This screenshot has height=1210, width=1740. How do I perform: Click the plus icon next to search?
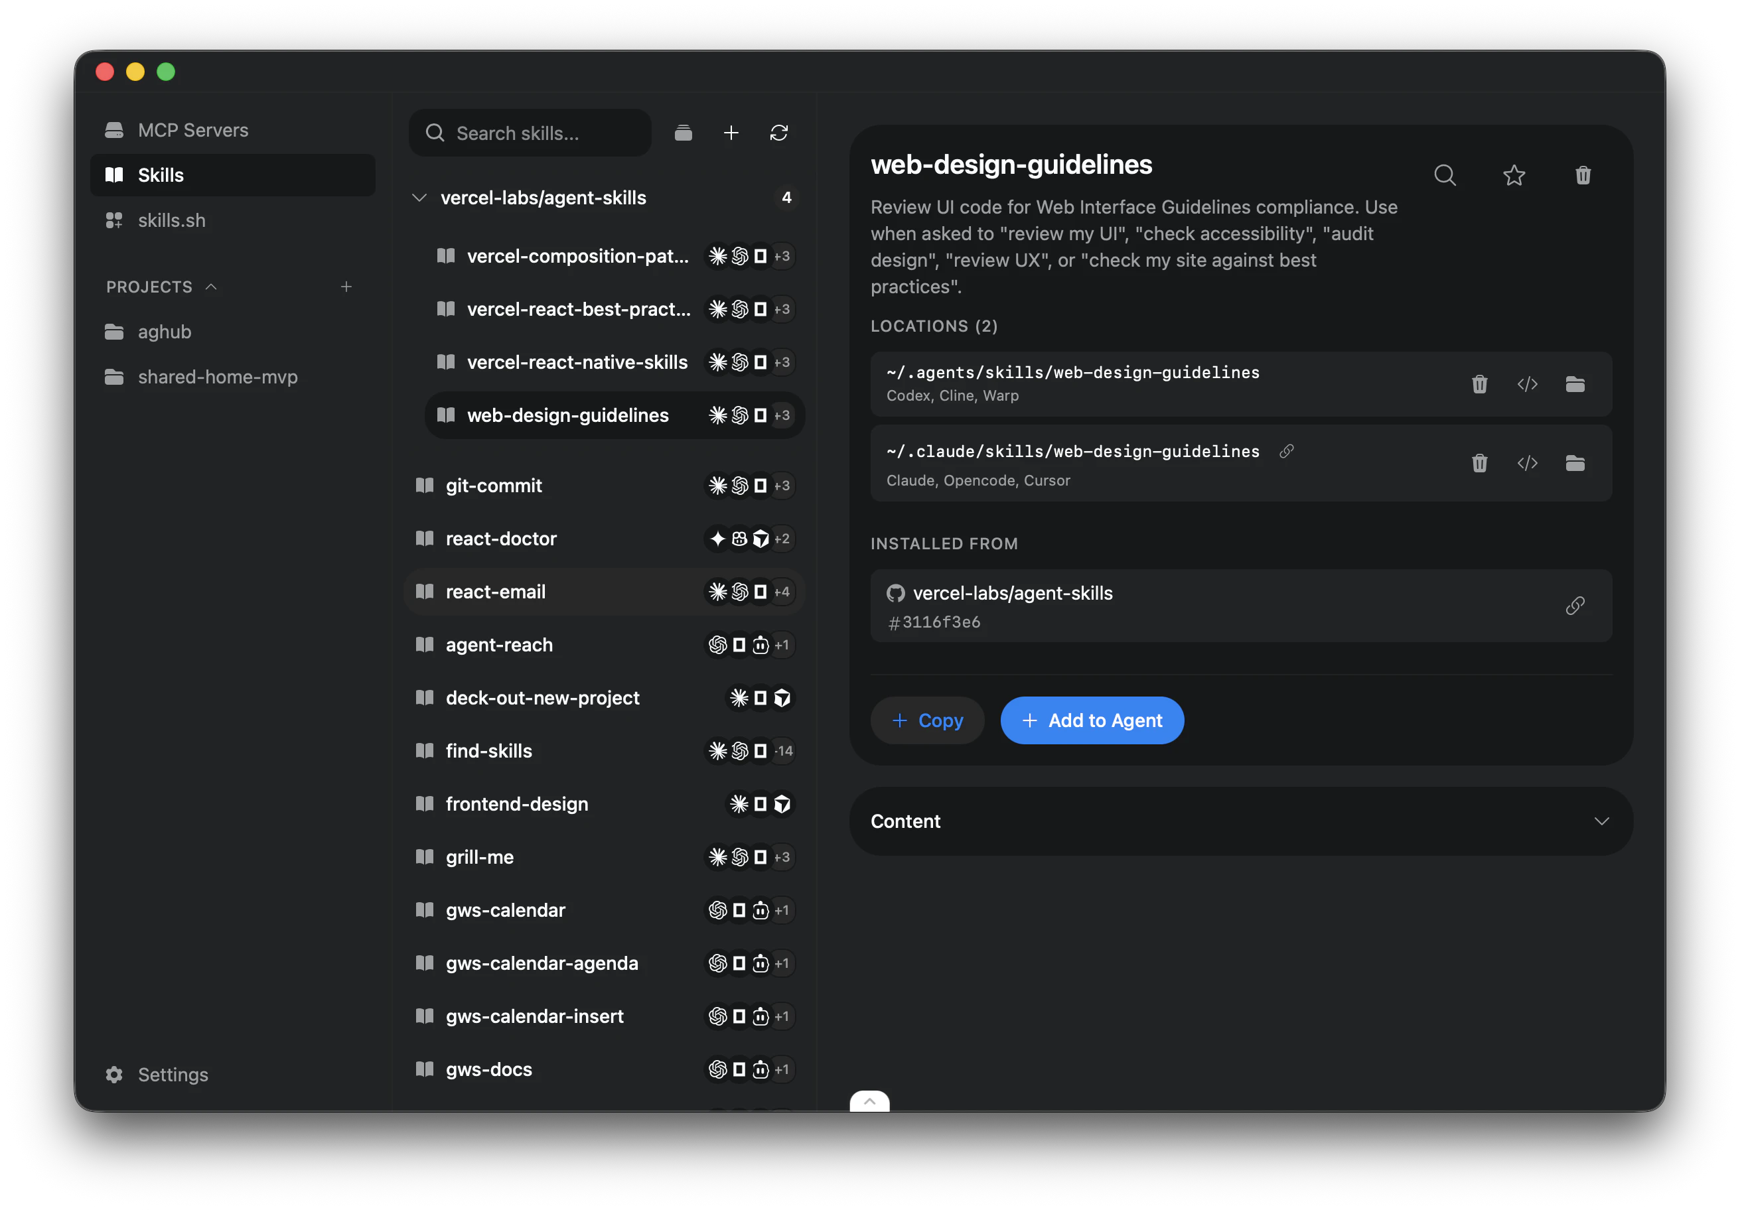(731, 133)
